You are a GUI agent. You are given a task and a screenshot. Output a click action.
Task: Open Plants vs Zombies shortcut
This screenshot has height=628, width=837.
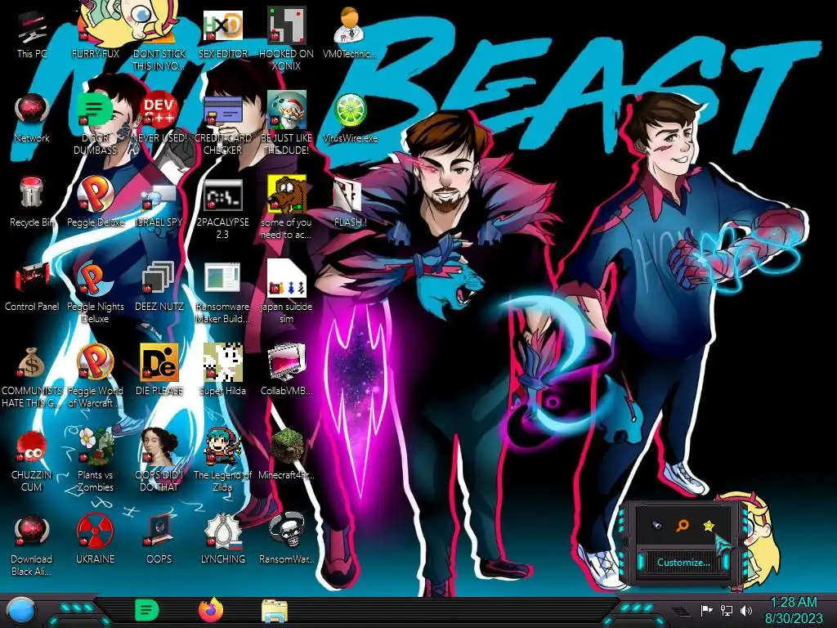click(95, 446)
